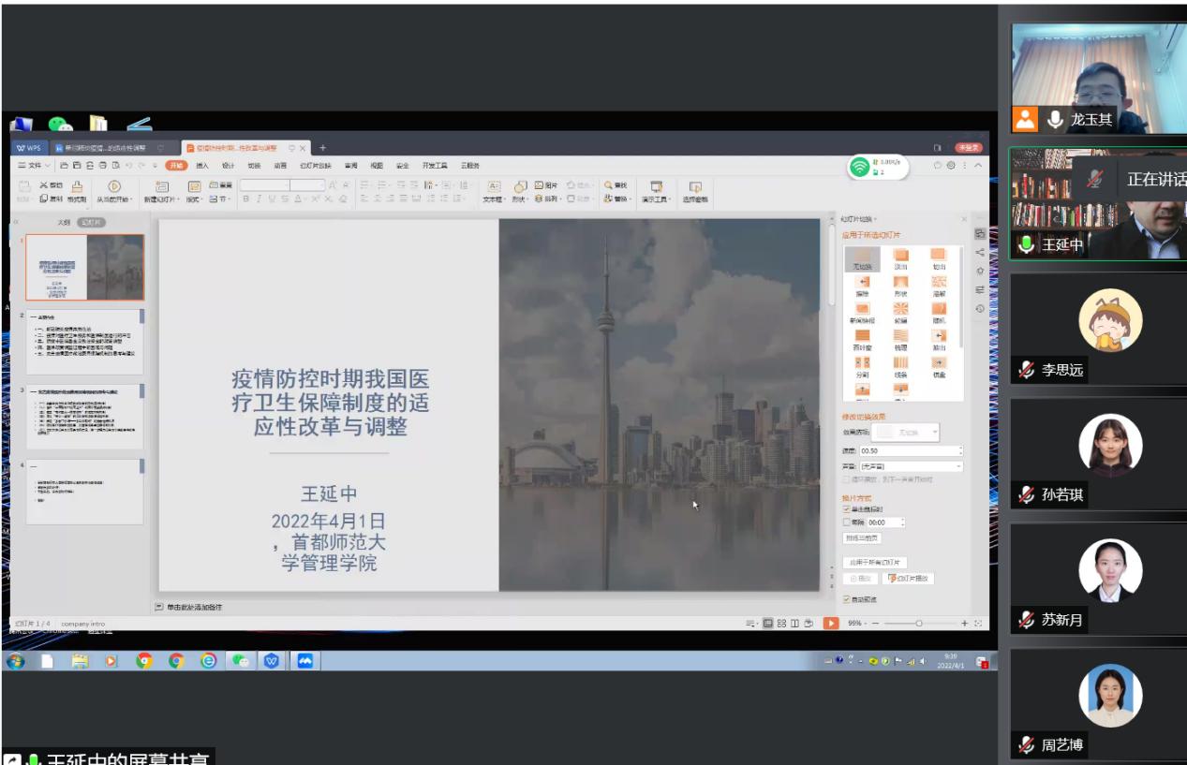The height and width of the screenshot is (765, 1187).
Task: Switch to the Design ribbon tab
Action: pyautogui.click(x=228, y=165)
